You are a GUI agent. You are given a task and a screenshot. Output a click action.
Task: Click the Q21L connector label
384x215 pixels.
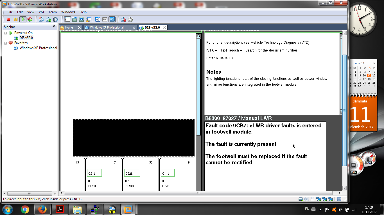click(x=94, y=173)
